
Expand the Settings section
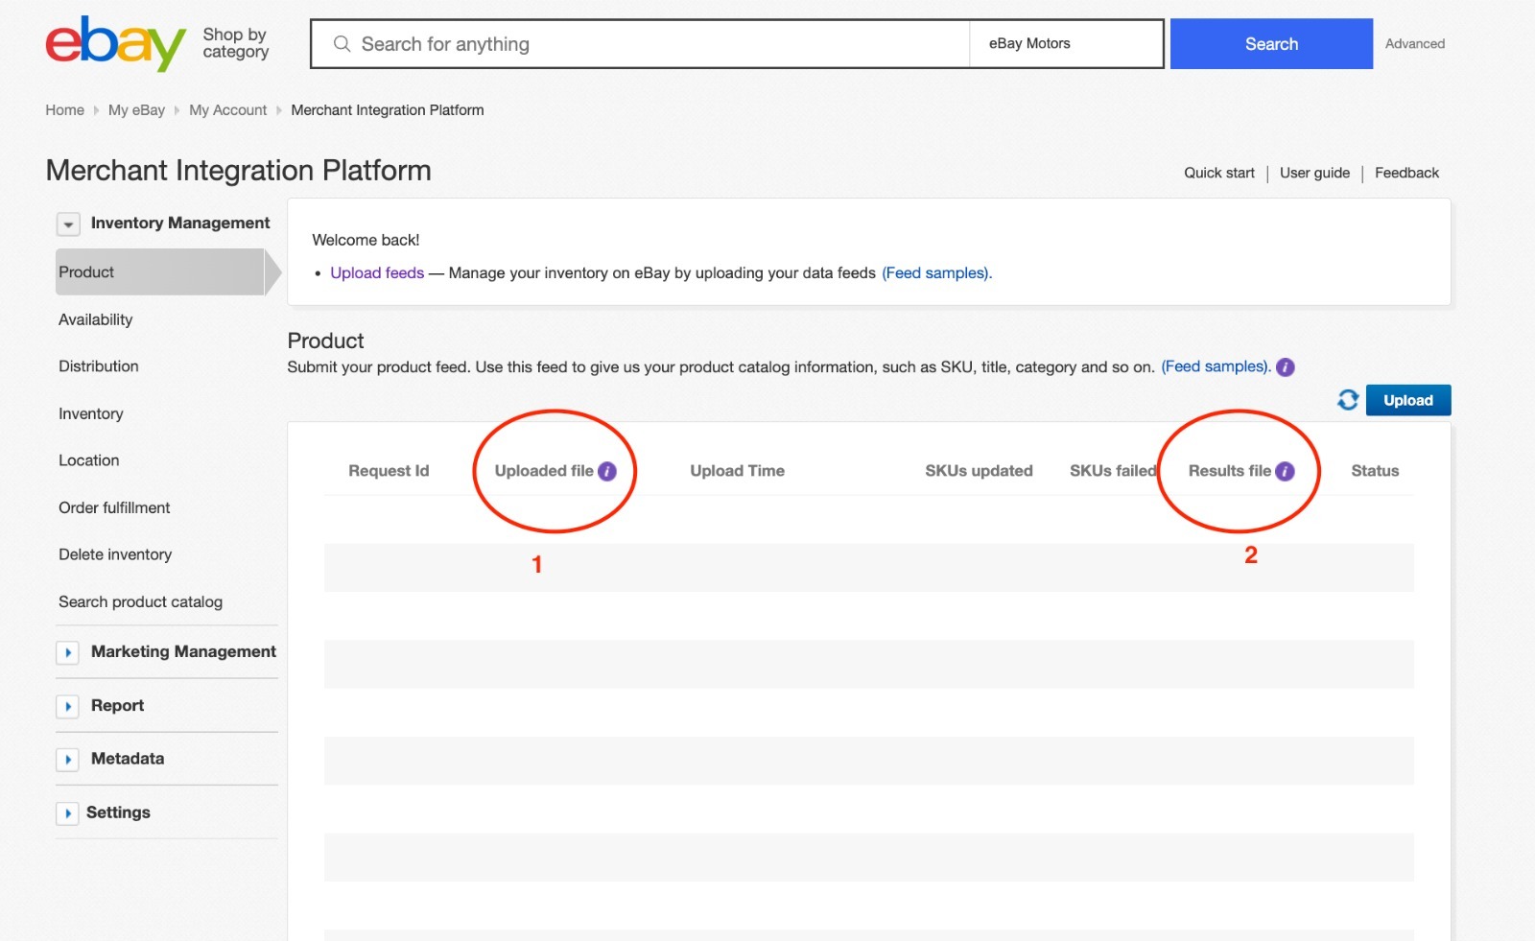[68, 813]
